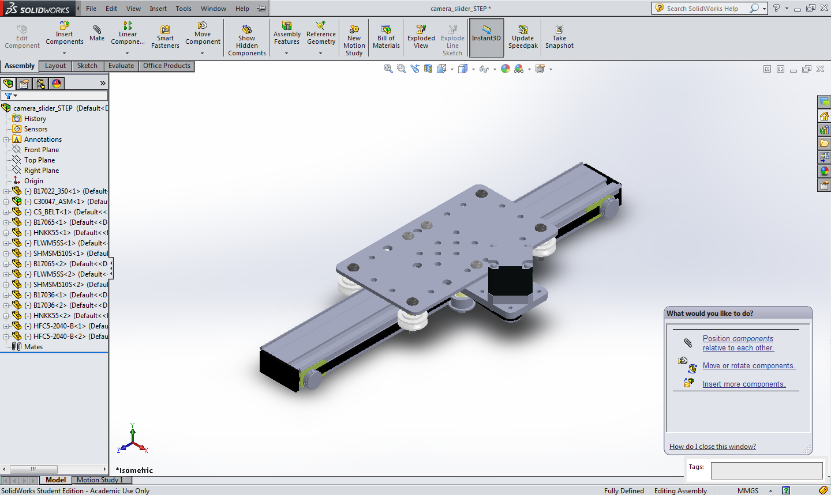Click the Section View icon
Screen dimensions: 831x495
pos(428,69)
